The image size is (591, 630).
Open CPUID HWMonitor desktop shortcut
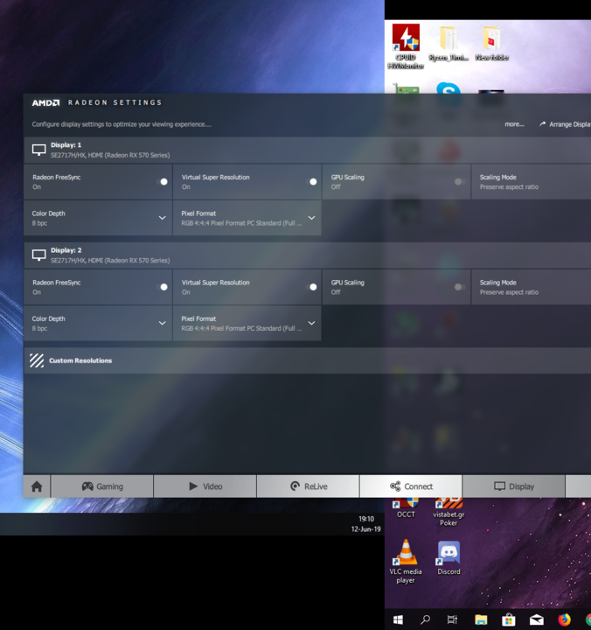click(x=406, y=46)
